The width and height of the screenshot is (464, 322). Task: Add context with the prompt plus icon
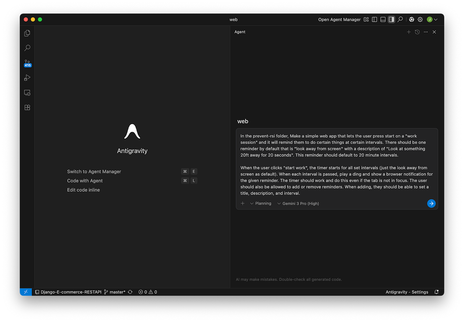coord(243,203)
